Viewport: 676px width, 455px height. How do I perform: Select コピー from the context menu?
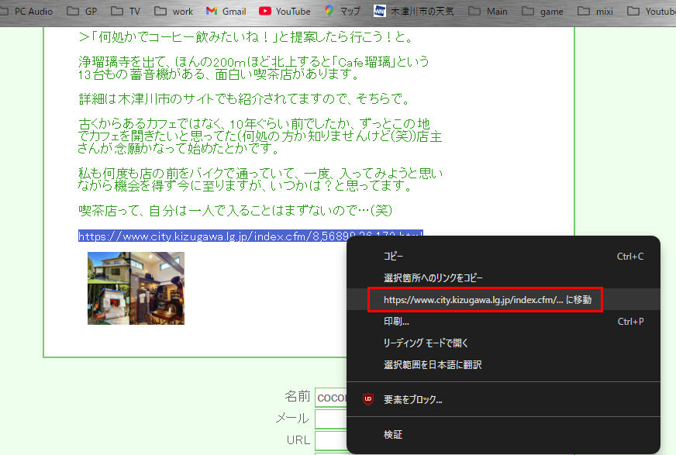tap(394, 257)
